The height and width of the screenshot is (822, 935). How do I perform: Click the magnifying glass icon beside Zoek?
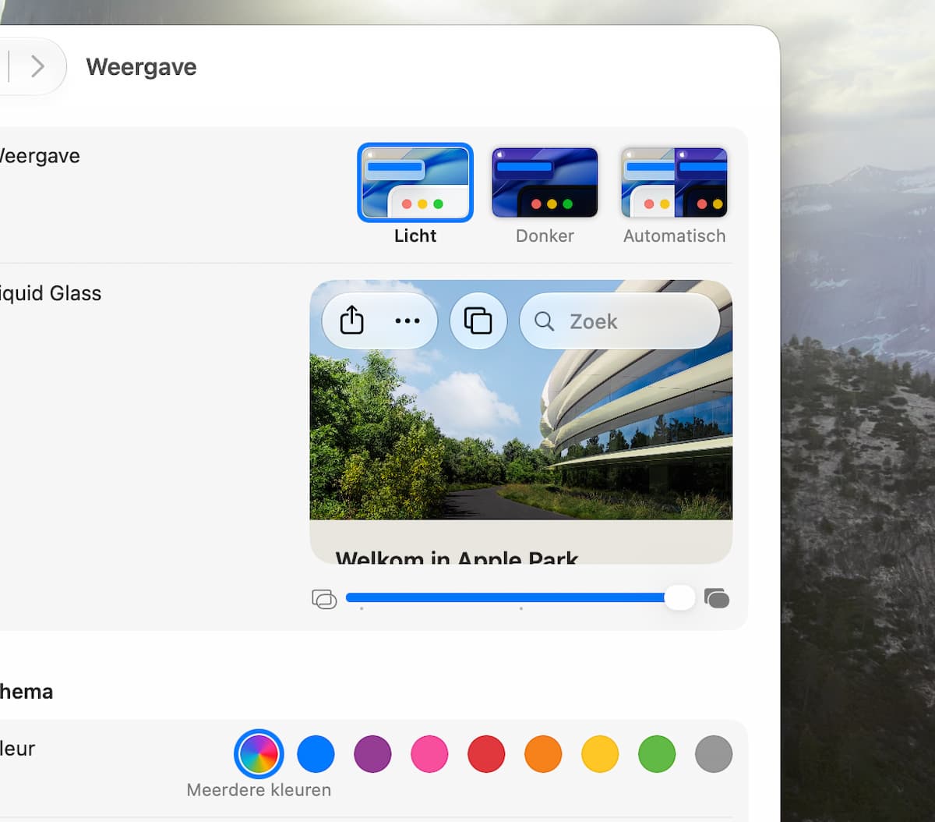[x=545, y=321]
